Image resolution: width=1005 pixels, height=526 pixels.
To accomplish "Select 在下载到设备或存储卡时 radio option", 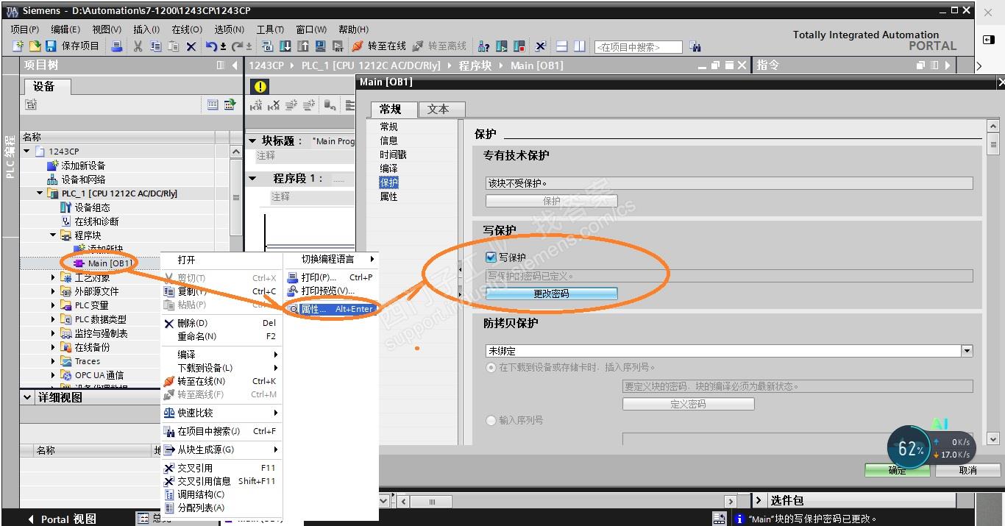I will 491,367.
